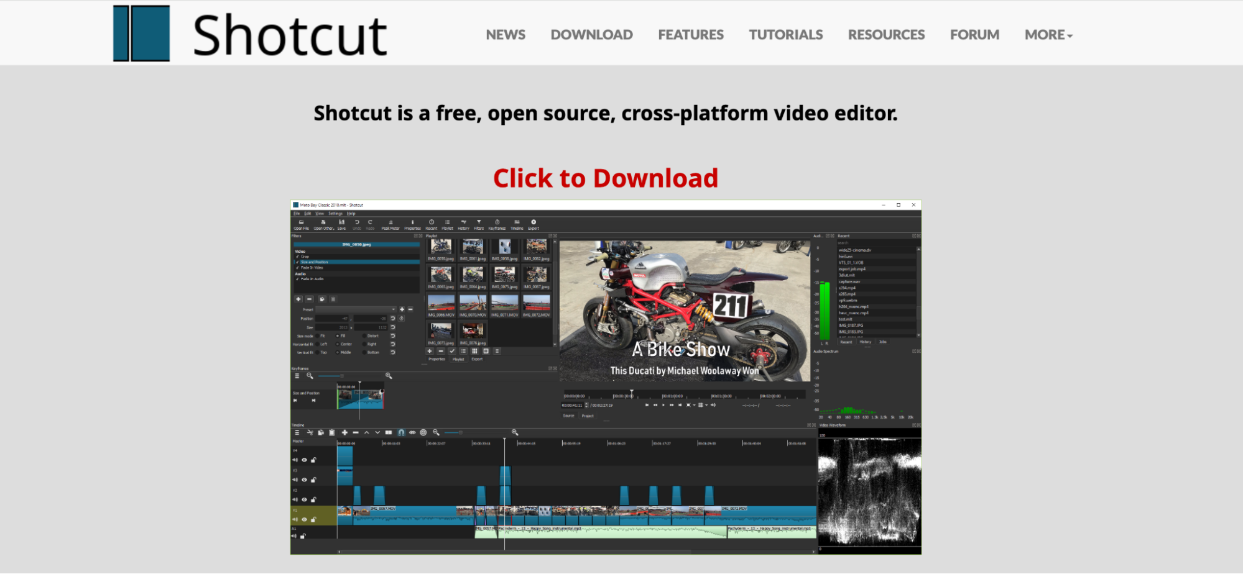Mute track V2 with its speaker icon
This screenshot has height=574, width=1243.
295,499
